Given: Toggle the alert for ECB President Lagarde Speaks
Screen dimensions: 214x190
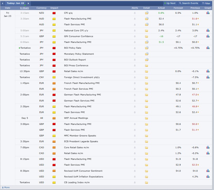Looking at the screenshot, I should point(134,141).
